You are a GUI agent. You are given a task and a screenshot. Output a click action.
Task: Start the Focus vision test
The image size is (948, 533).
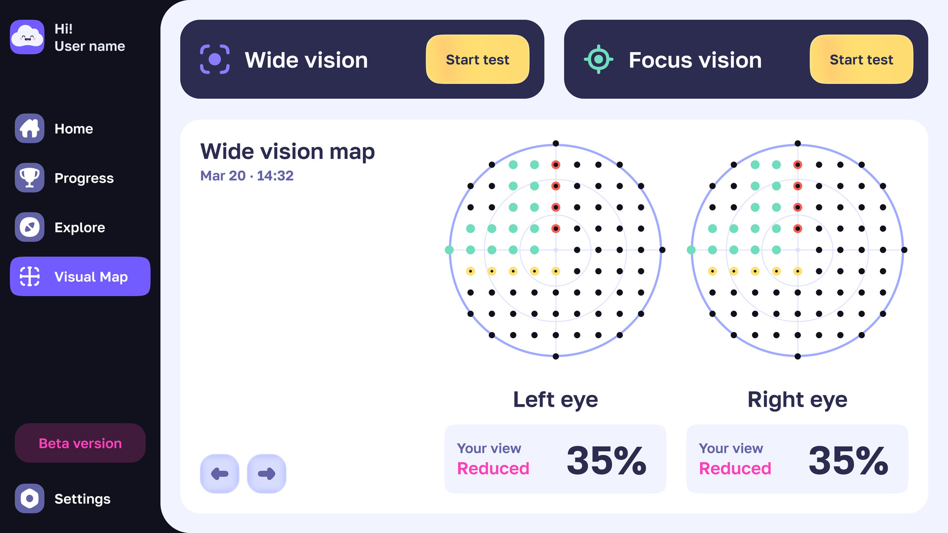(861, 59)
